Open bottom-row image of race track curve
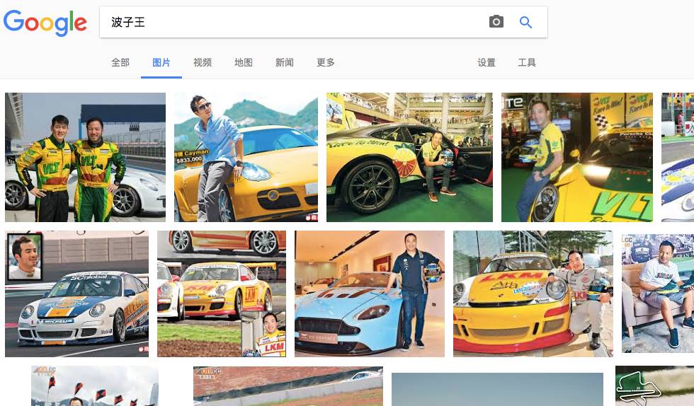This screenshot has width=694, height=406. (288, 385)
